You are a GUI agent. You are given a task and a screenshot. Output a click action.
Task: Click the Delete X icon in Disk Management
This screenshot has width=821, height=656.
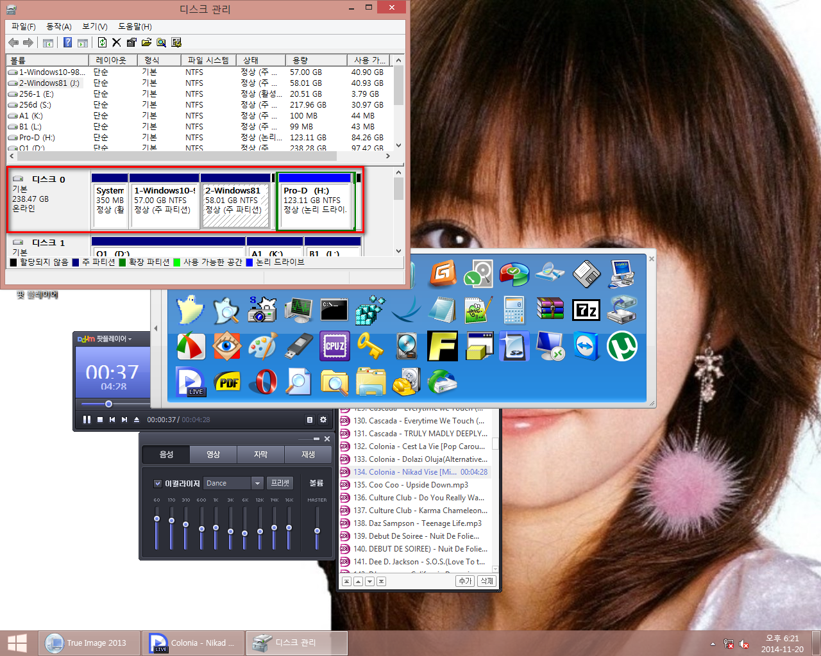click(x=116, y=42)
